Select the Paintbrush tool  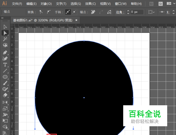5,83
